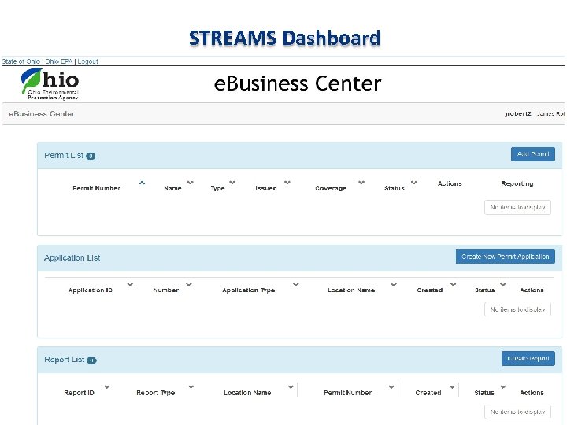
Task: Click the jrobert2 username
Action: coord(518,114)
